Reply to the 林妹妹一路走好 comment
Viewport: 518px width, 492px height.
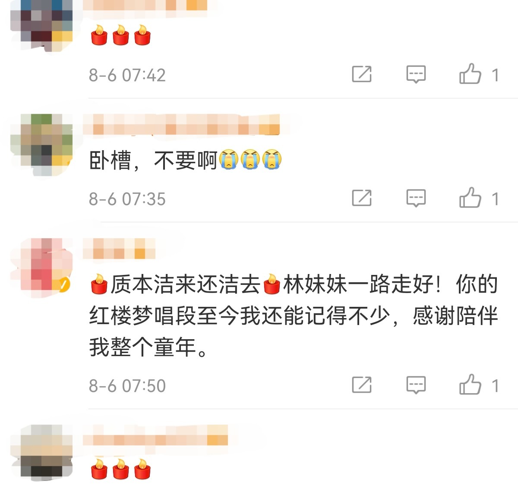pyautogui.click(x=416, y=385)
